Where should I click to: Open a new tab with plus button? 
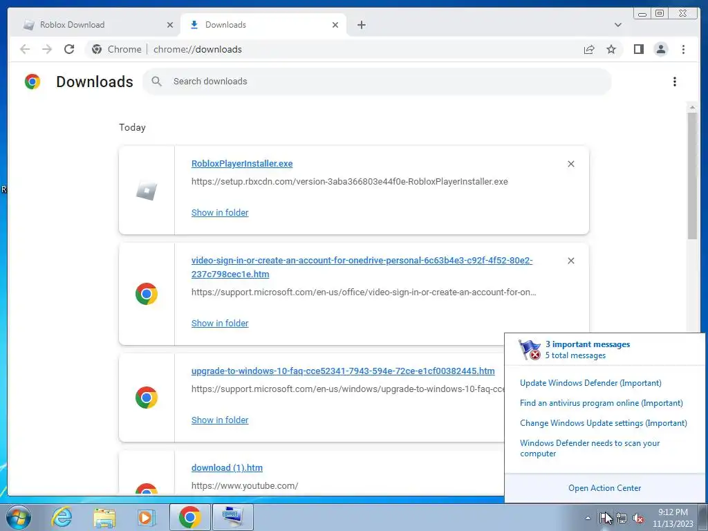361,25
